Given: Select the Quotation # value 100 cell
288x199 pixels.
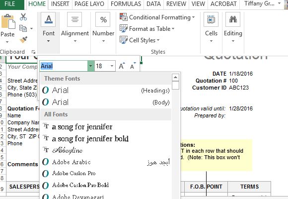Looking at the screenshot, I should [x=233, y=81].
